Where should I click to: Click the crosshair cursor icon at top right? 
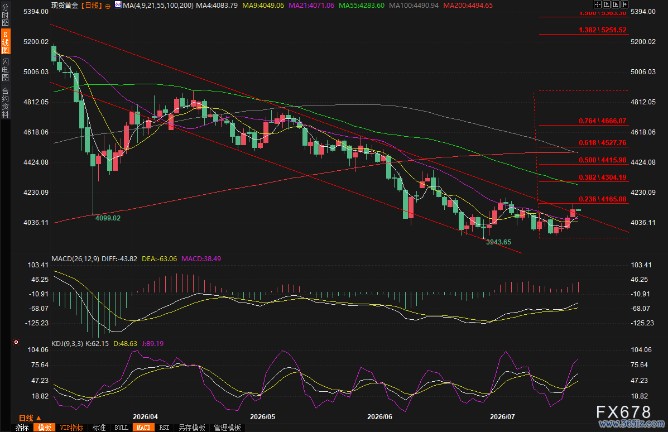(597, 4)
